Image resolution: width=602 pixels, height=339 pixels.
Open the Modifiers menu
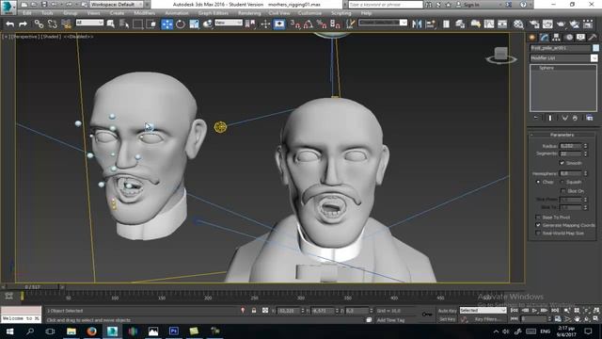(144, 13)
